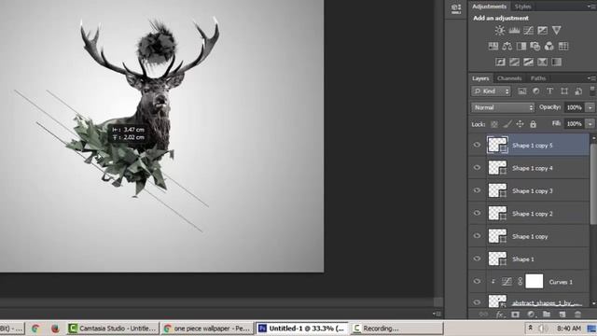Viewport: 597px width, 336px height.
Task: Delete layer with trash icon
Action: click(577, 315)
